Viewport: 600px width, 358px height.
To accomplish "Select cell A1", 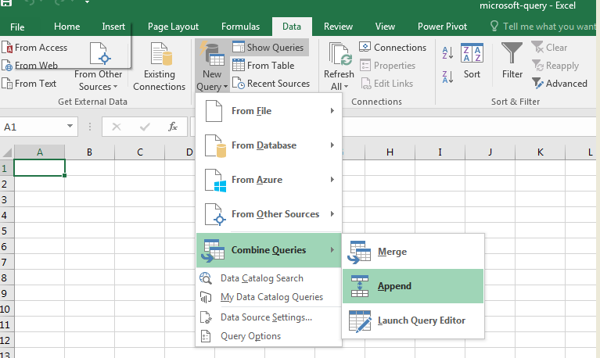I will coord(39,168).
